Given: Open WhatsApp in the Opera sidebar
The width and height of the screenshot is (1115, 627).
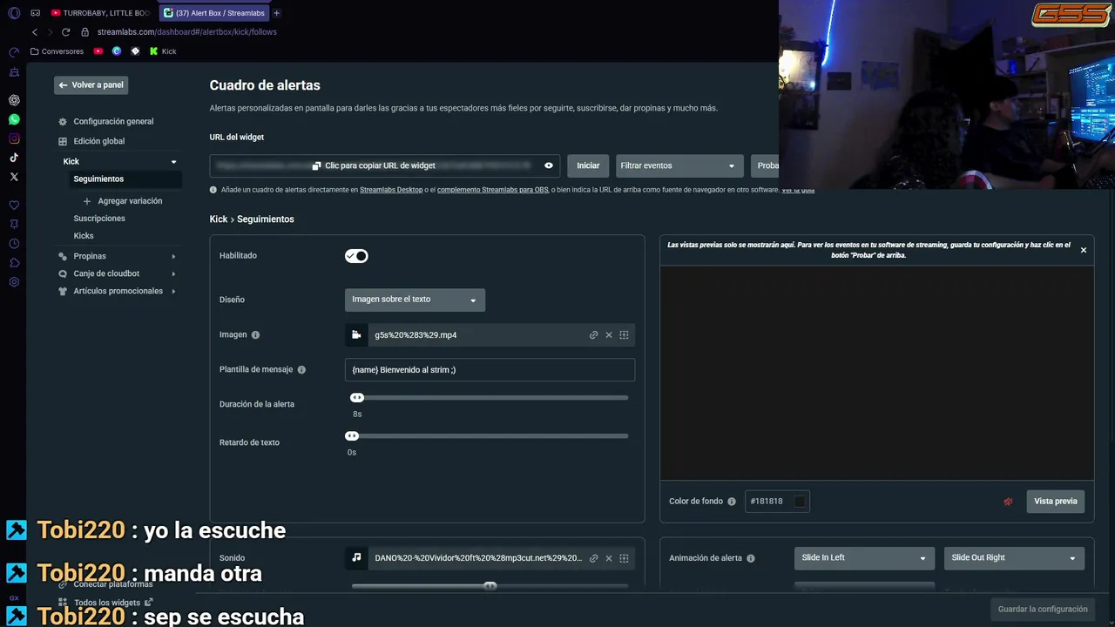Looking at the screenshot, I should pyautogui.click(x=14, y=119).
